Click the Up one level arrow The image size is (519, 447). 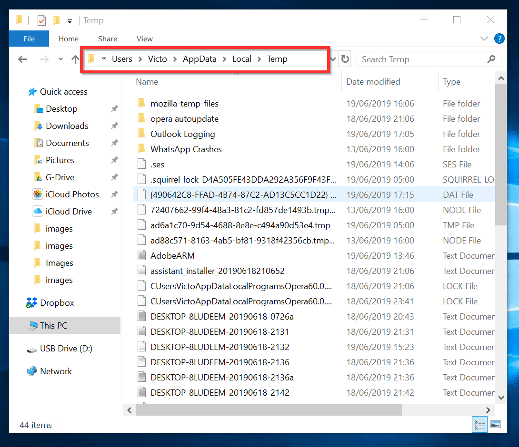click(75, 58)
